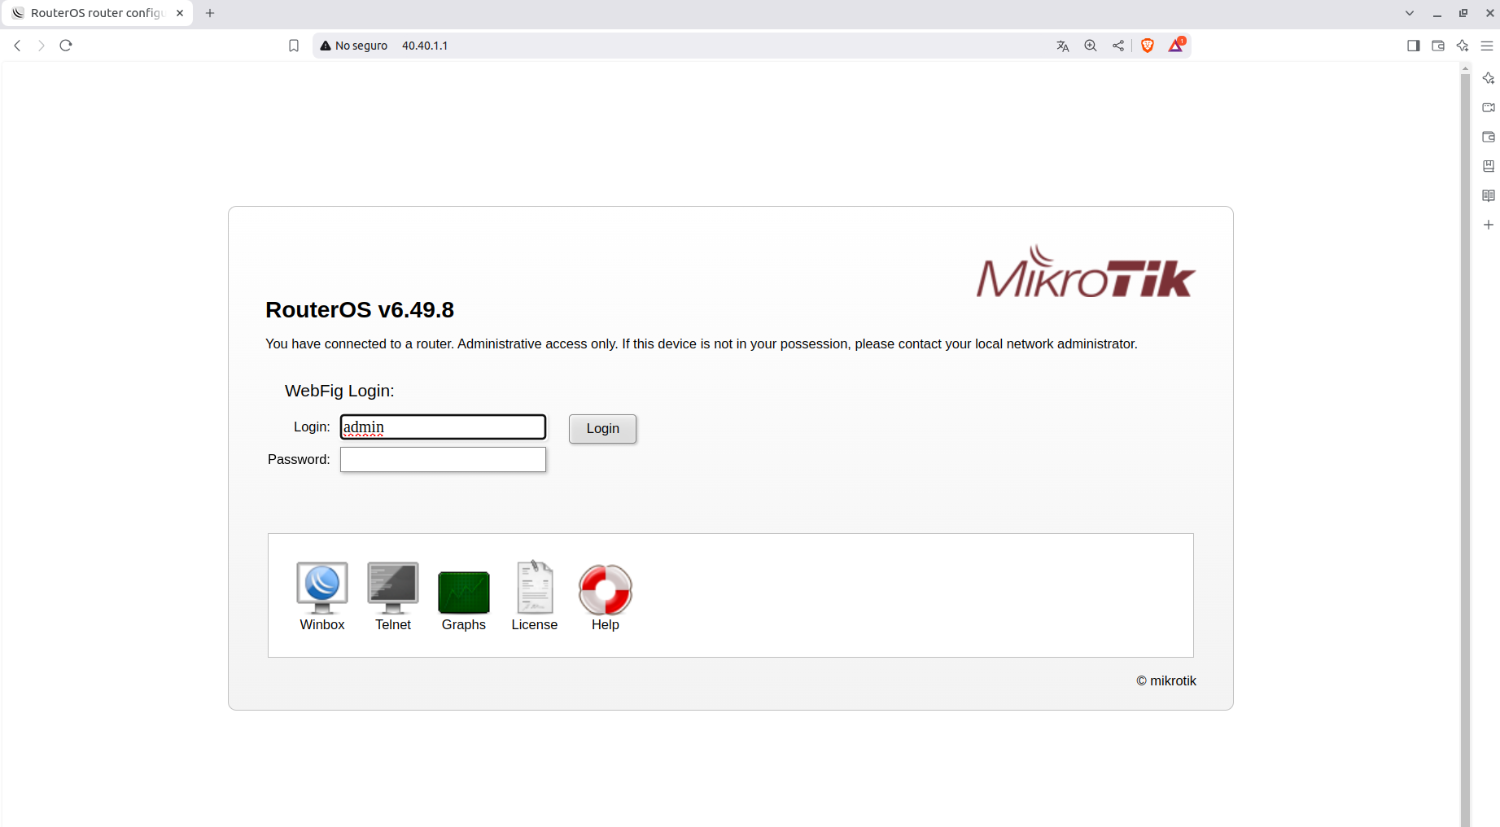Open the browser hamburger menu
This screenshot has width=1500, height=827.
(1487, 46)
